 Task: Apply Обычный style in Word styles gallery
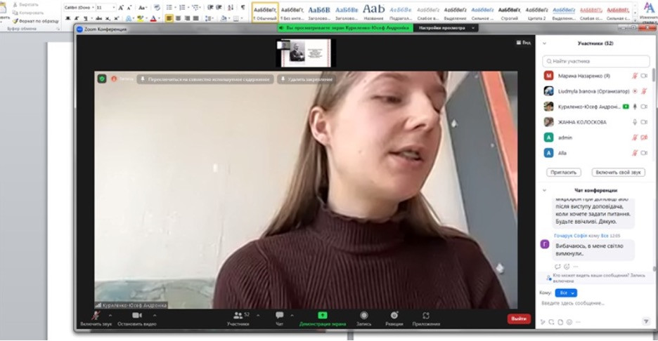click(265, 12)
